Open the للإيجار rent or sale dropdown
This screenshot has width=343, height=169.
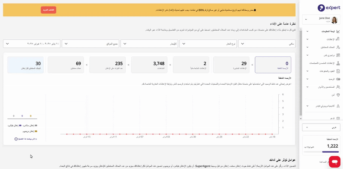pos(149,44)
